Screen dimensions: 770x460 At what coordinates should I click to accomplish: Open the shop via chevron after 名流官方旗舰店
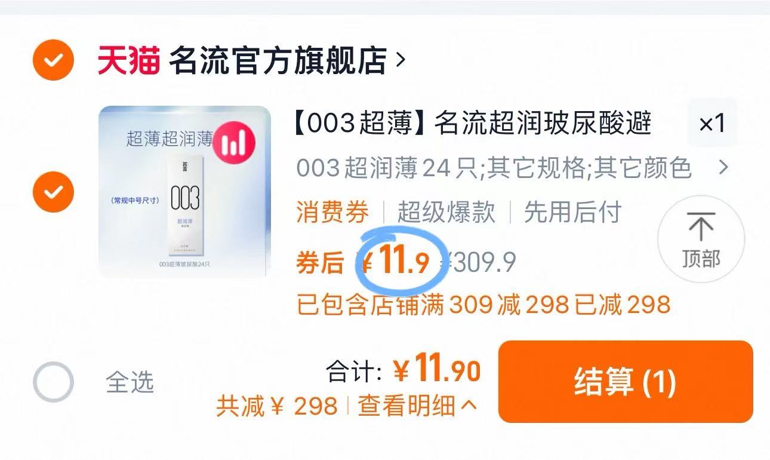[400, 60]
